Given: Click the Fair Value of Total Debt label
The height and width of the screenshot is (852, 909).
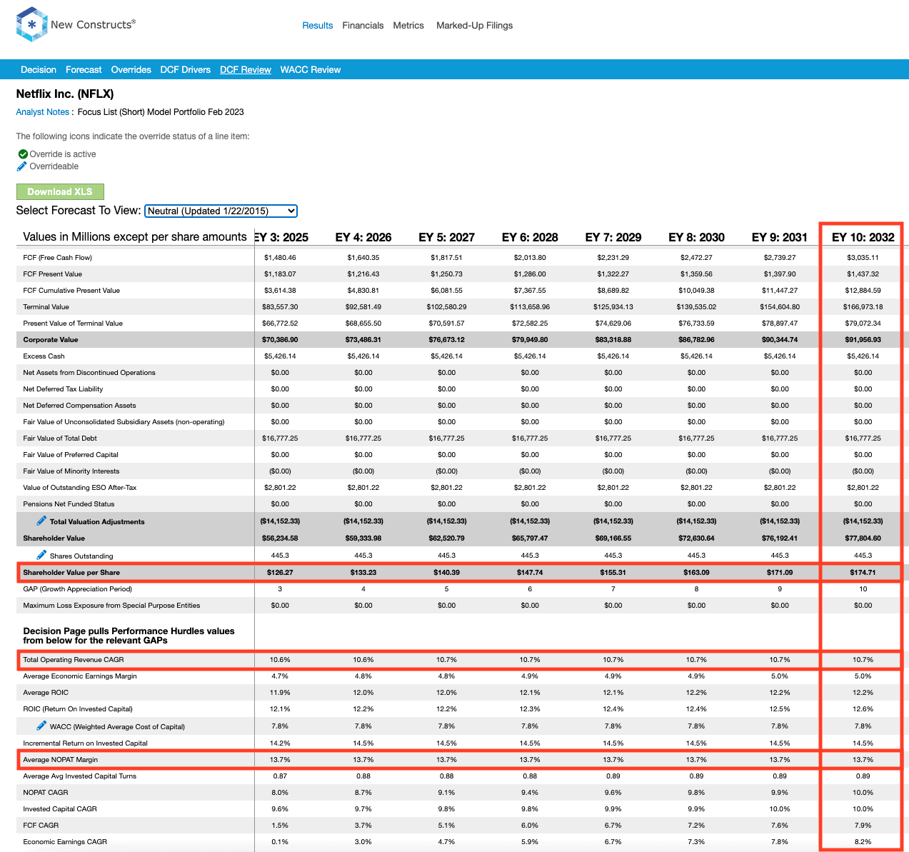Looking at the screenshot, I should [60, 438].
